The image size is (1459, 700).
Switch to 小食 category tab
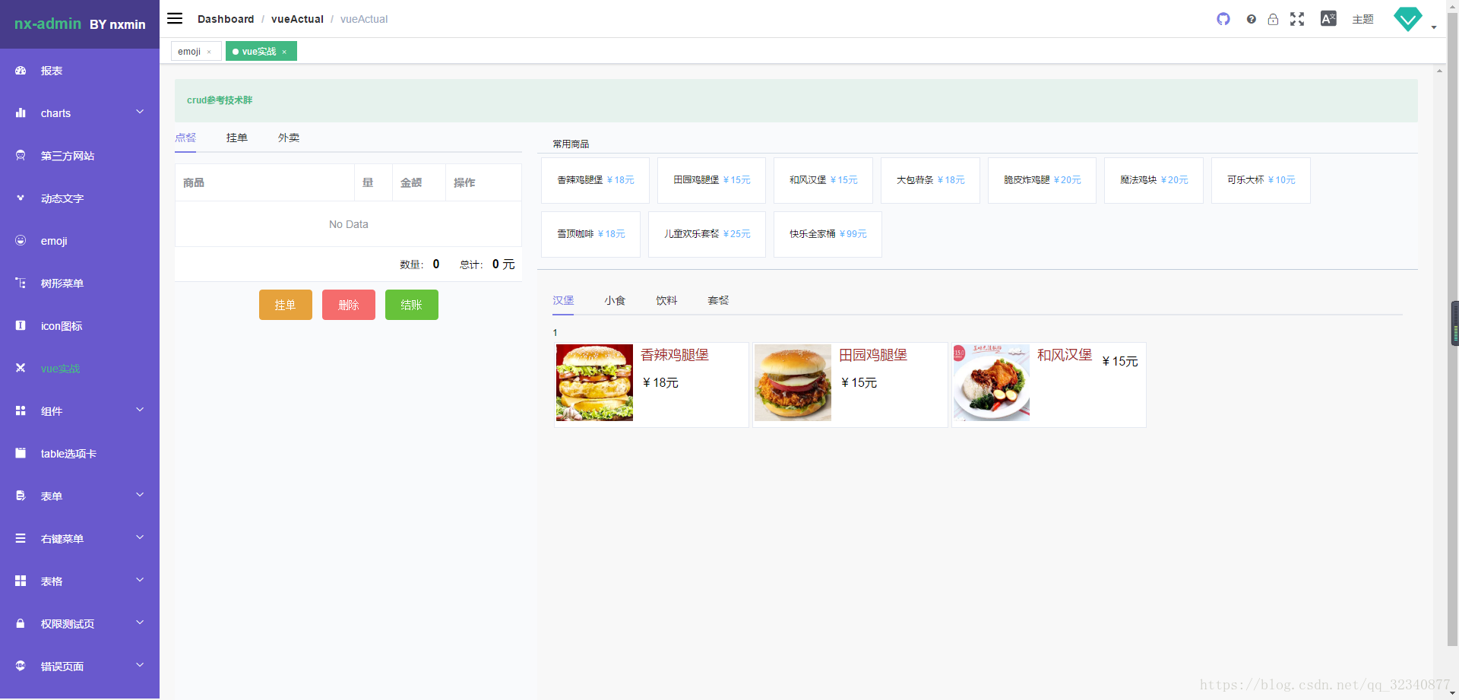[x=615, y=300]
